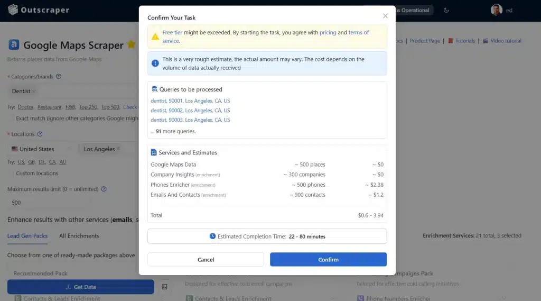This screenshot has height=301, width=541.
Task: Click the Outscraper logo
Action: [38, 10]
